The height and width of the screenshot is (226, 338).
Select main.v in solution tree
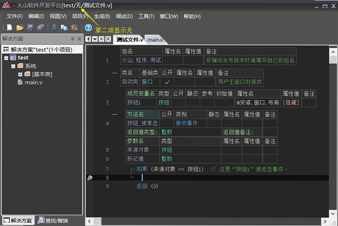(33, 82)
